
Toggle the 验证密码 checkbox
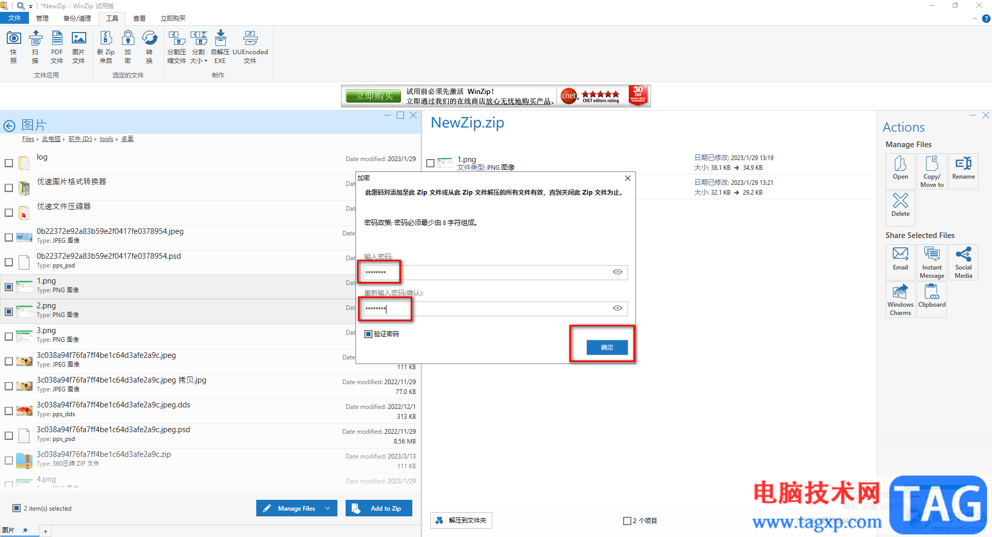(368, 334)
